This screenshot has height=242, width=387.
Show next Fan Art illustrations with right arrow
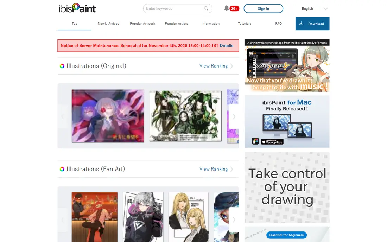click(234, 219)
